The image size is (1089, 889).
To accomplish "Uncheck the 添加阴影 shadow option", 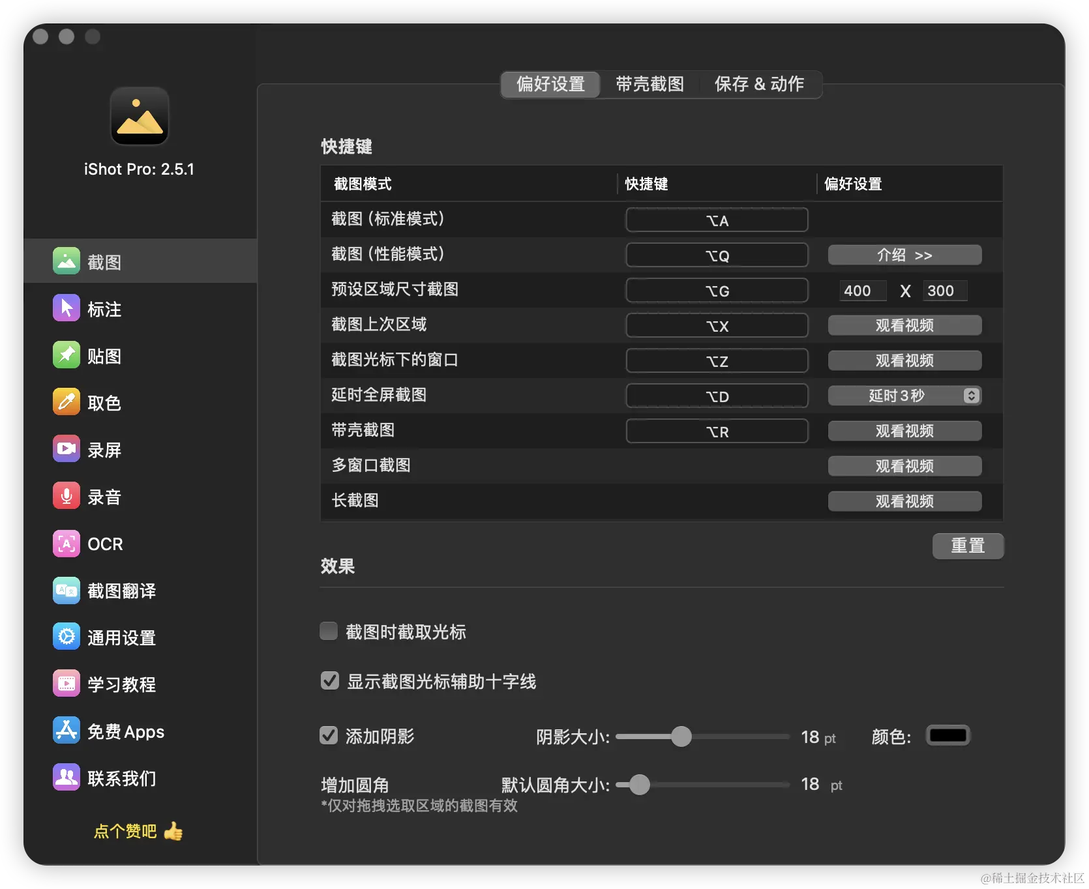I will [x=329, y=735].
